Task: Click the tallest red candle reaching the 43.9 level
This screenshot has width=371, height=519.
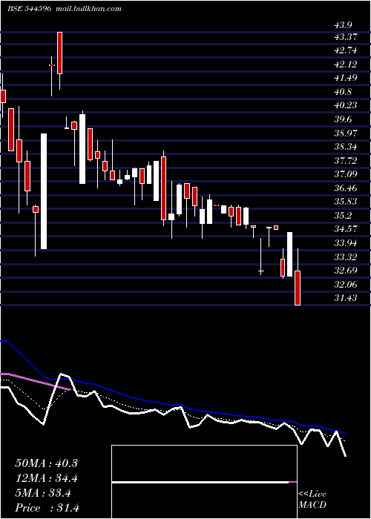Action: (x=59, y=53)
